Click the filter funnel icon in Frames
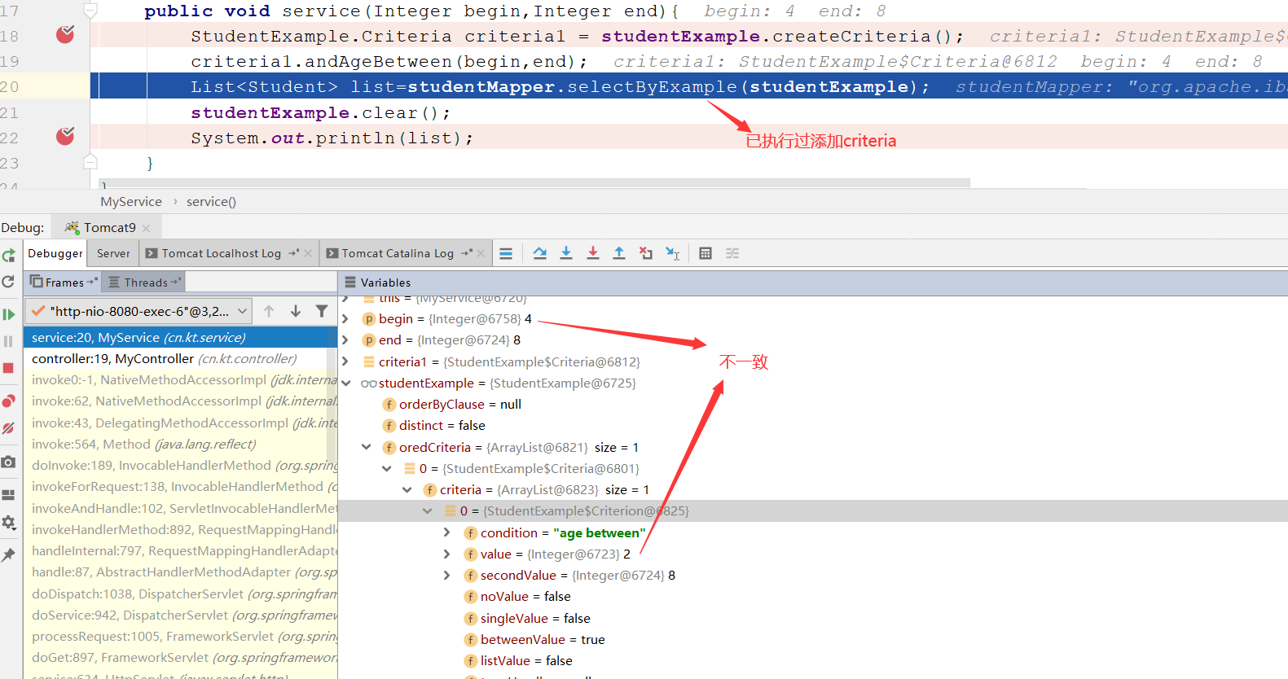 (x=322, y=311)
